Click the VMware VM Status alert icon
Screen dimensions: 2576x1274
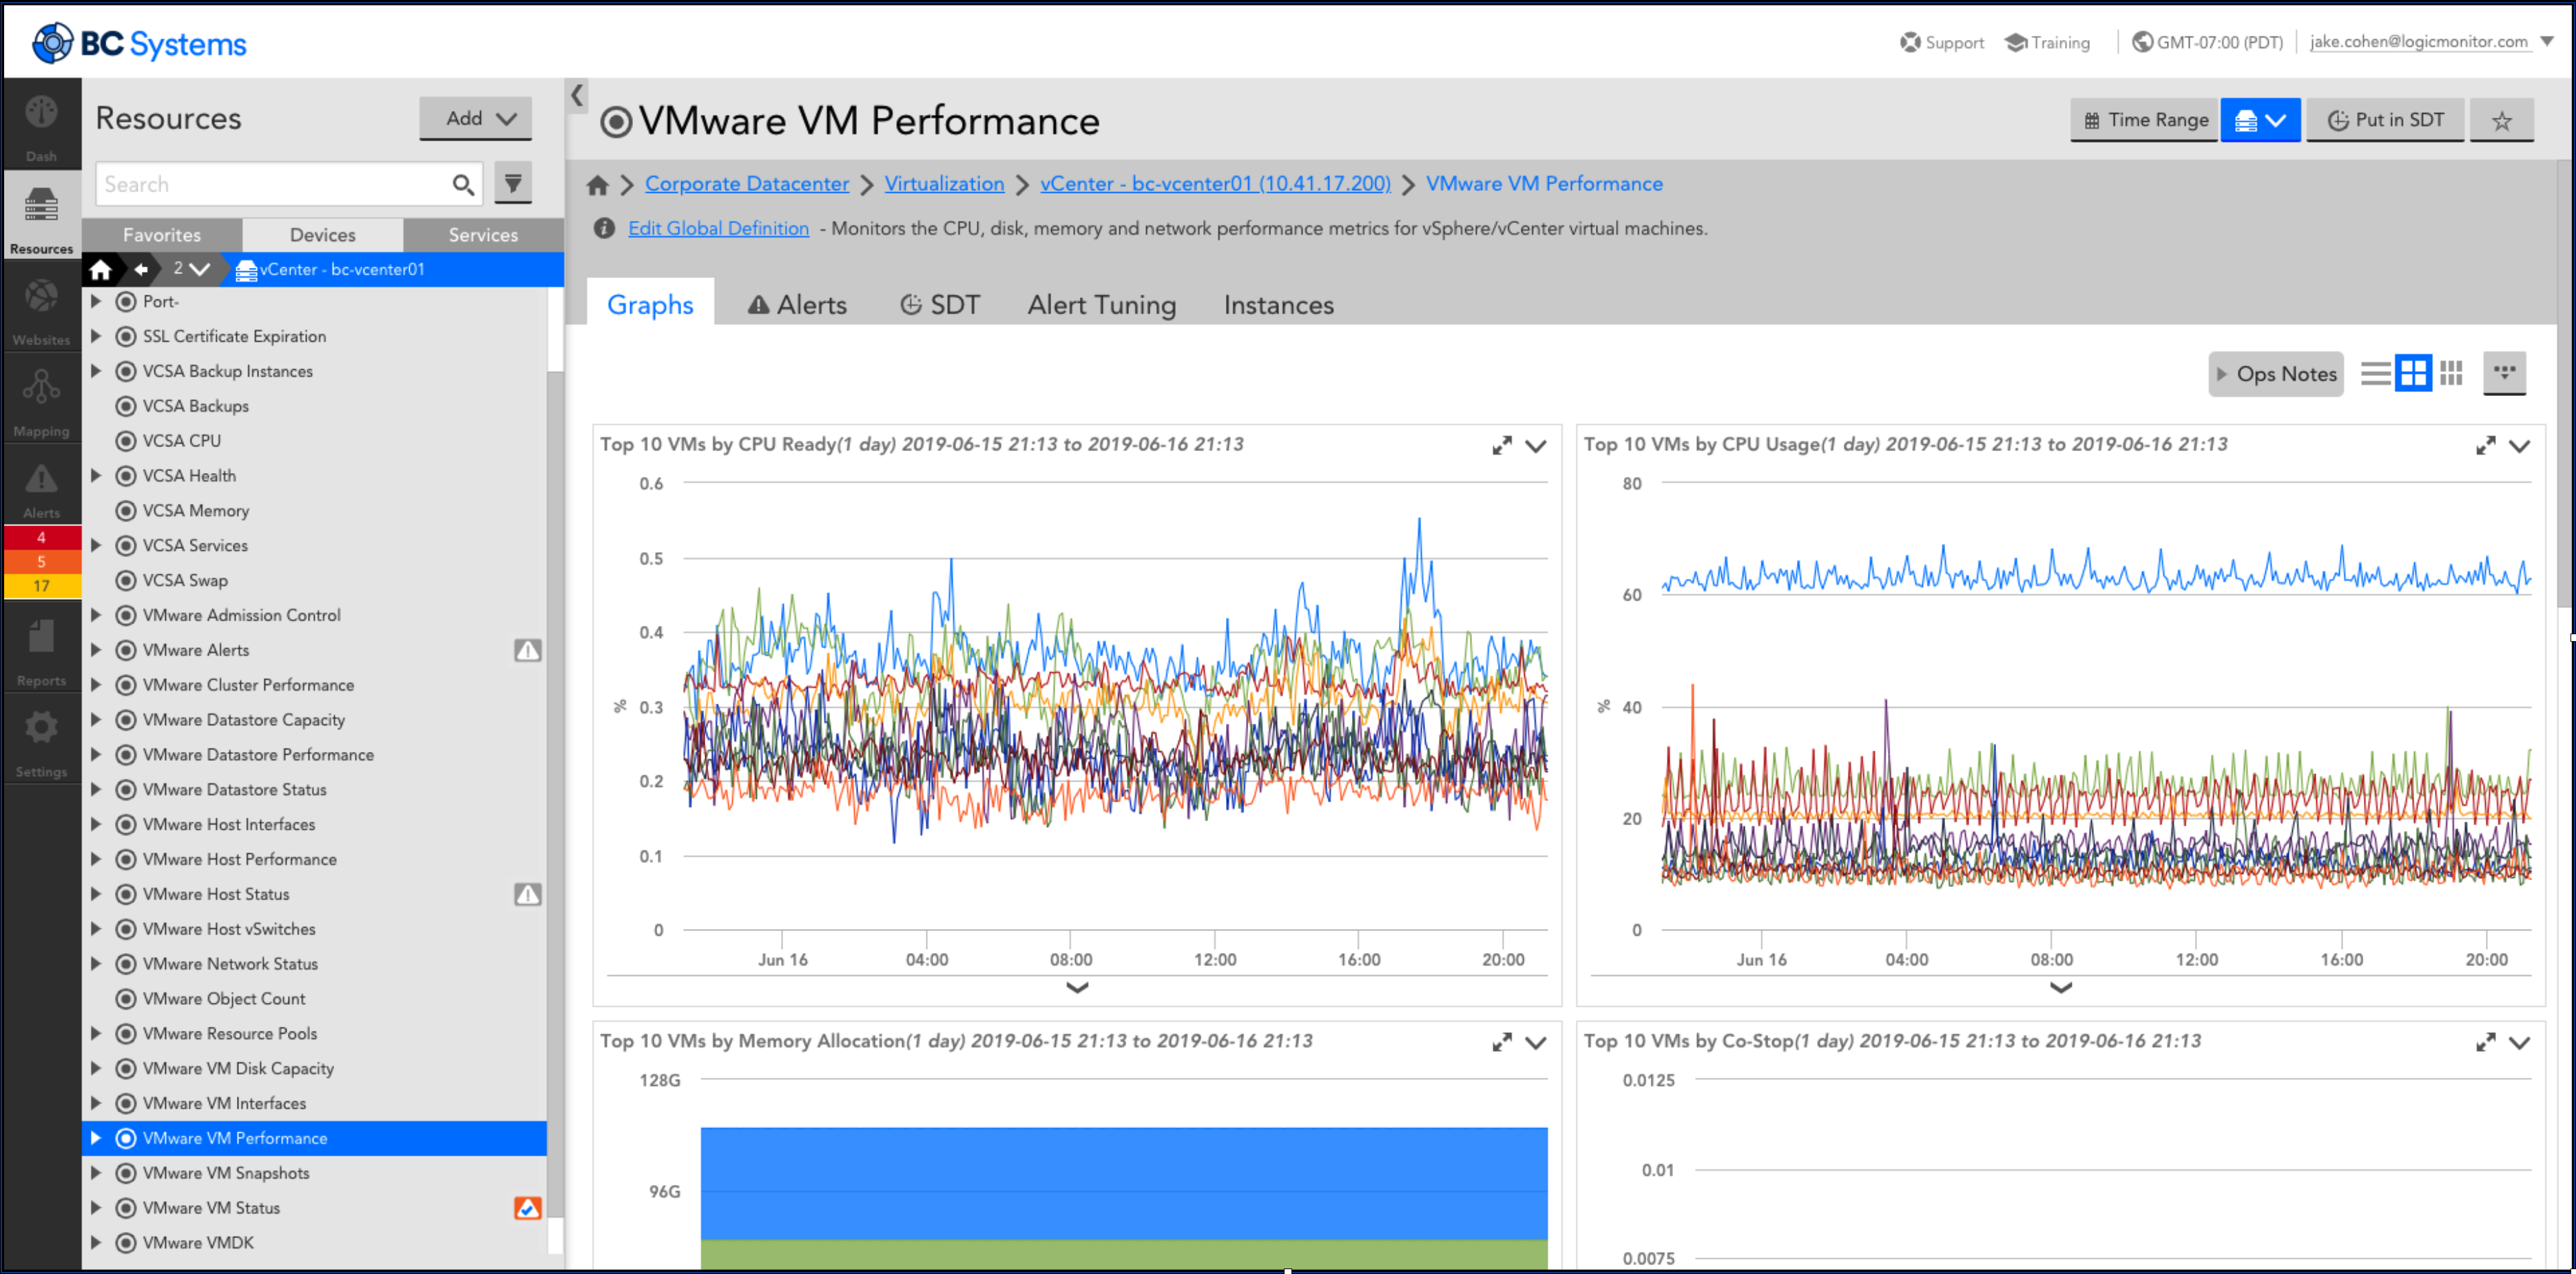click(527, 1208)
